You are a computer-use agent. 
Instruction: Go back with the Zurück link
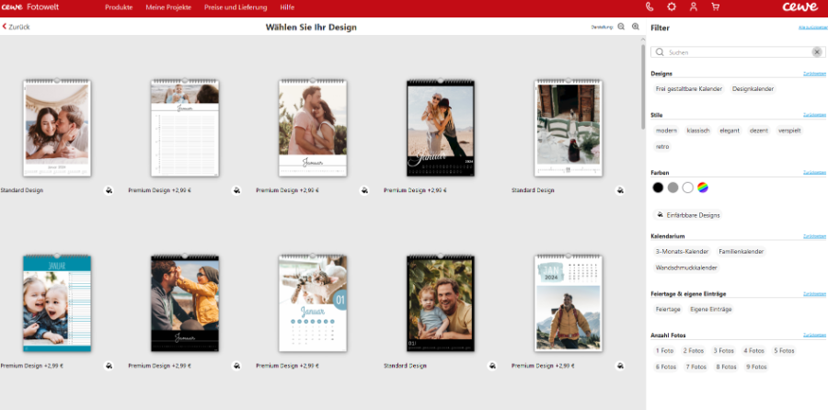pos(17,28)
